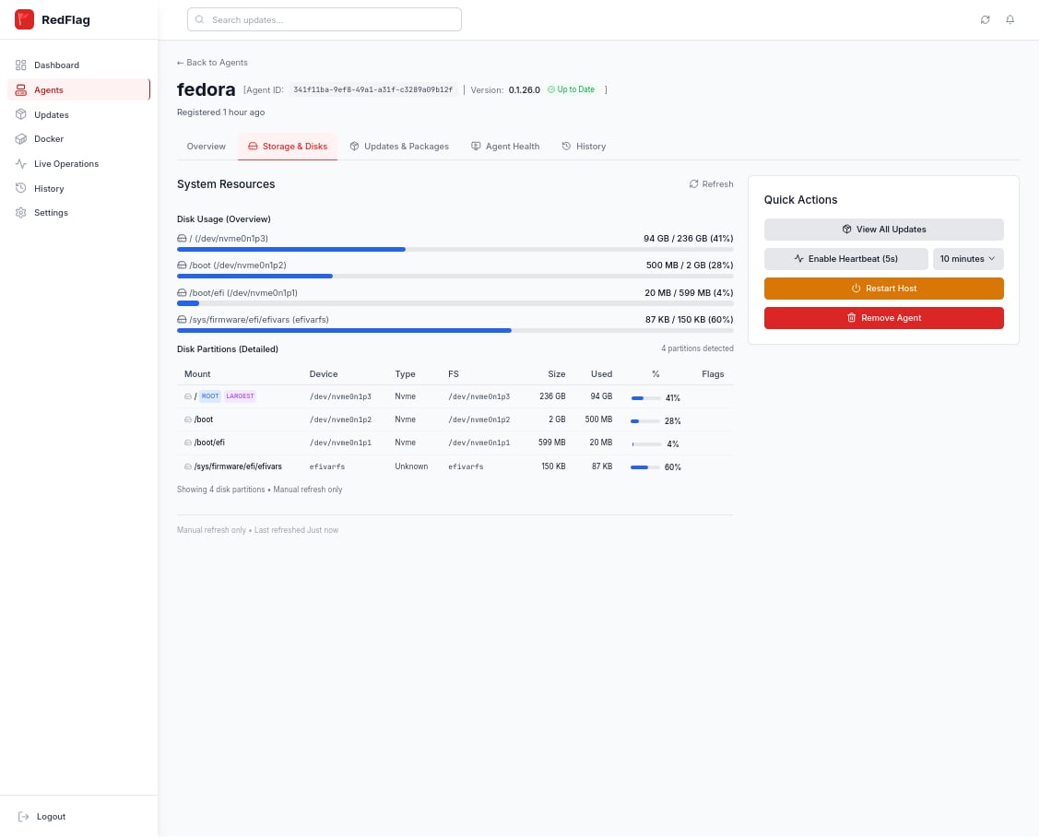Refresh System Resources data
Screen dimensions: 1040x838
711,184
